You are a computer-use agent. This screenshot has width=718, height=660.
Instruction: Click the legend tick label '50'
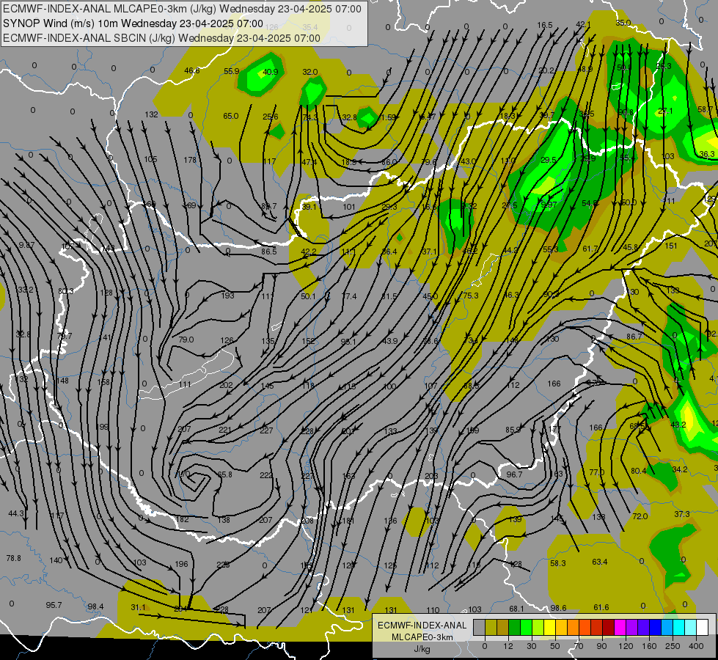555,646
